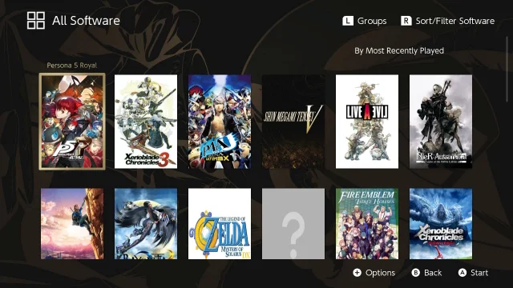Select the Breath of the Wild climbing tile
This screenshot has height=288, width=513.
pos(72,224)
